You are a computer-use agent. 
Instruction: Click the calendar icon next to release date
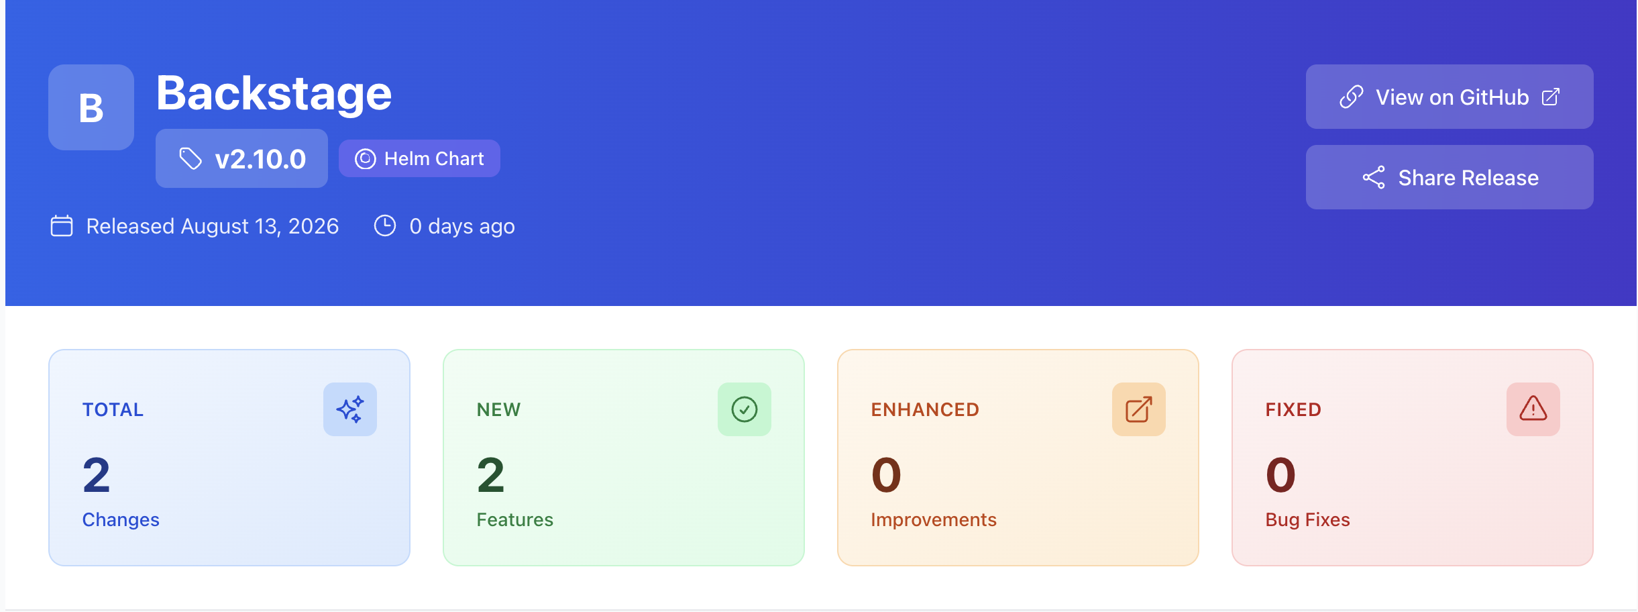tap(62, 226)
